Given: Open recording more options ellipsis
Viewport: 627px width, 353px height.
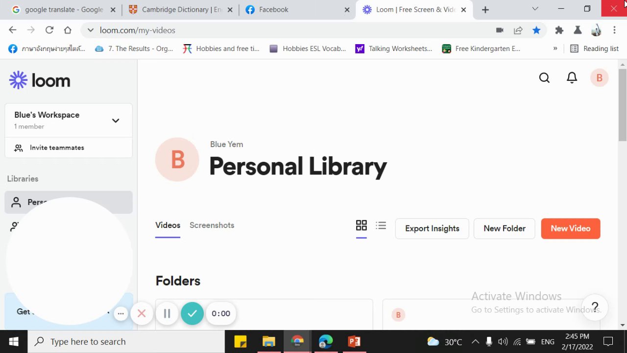Looking at the screenshot, I should click(x=121, y=314).
